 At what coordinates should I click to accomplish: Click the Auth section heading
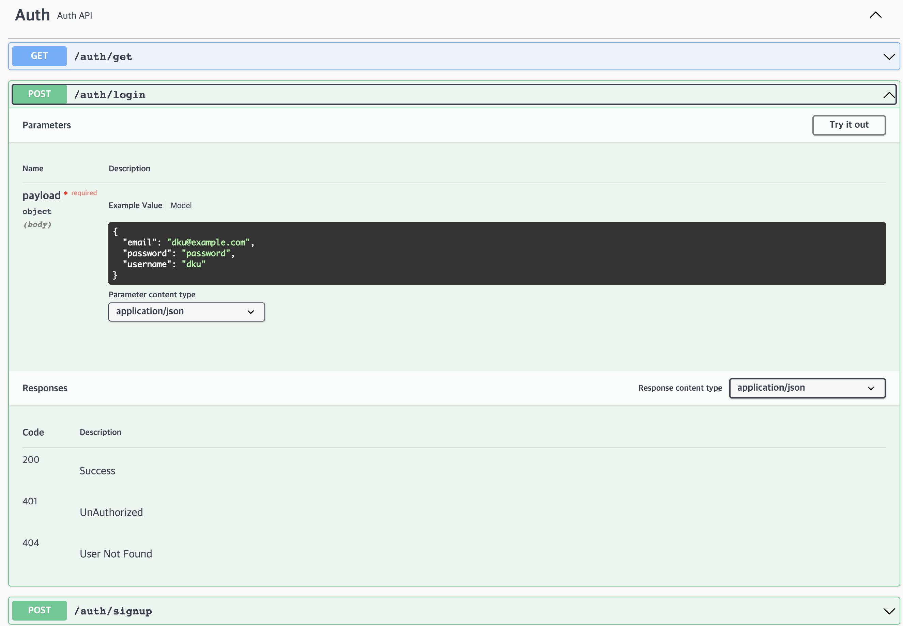pos(32,15)
